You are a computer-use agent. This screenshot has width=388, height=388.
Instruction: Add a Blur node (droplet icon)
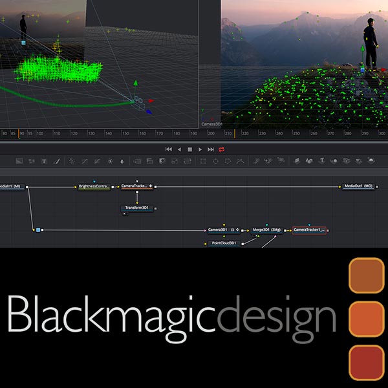coord(122,161)
